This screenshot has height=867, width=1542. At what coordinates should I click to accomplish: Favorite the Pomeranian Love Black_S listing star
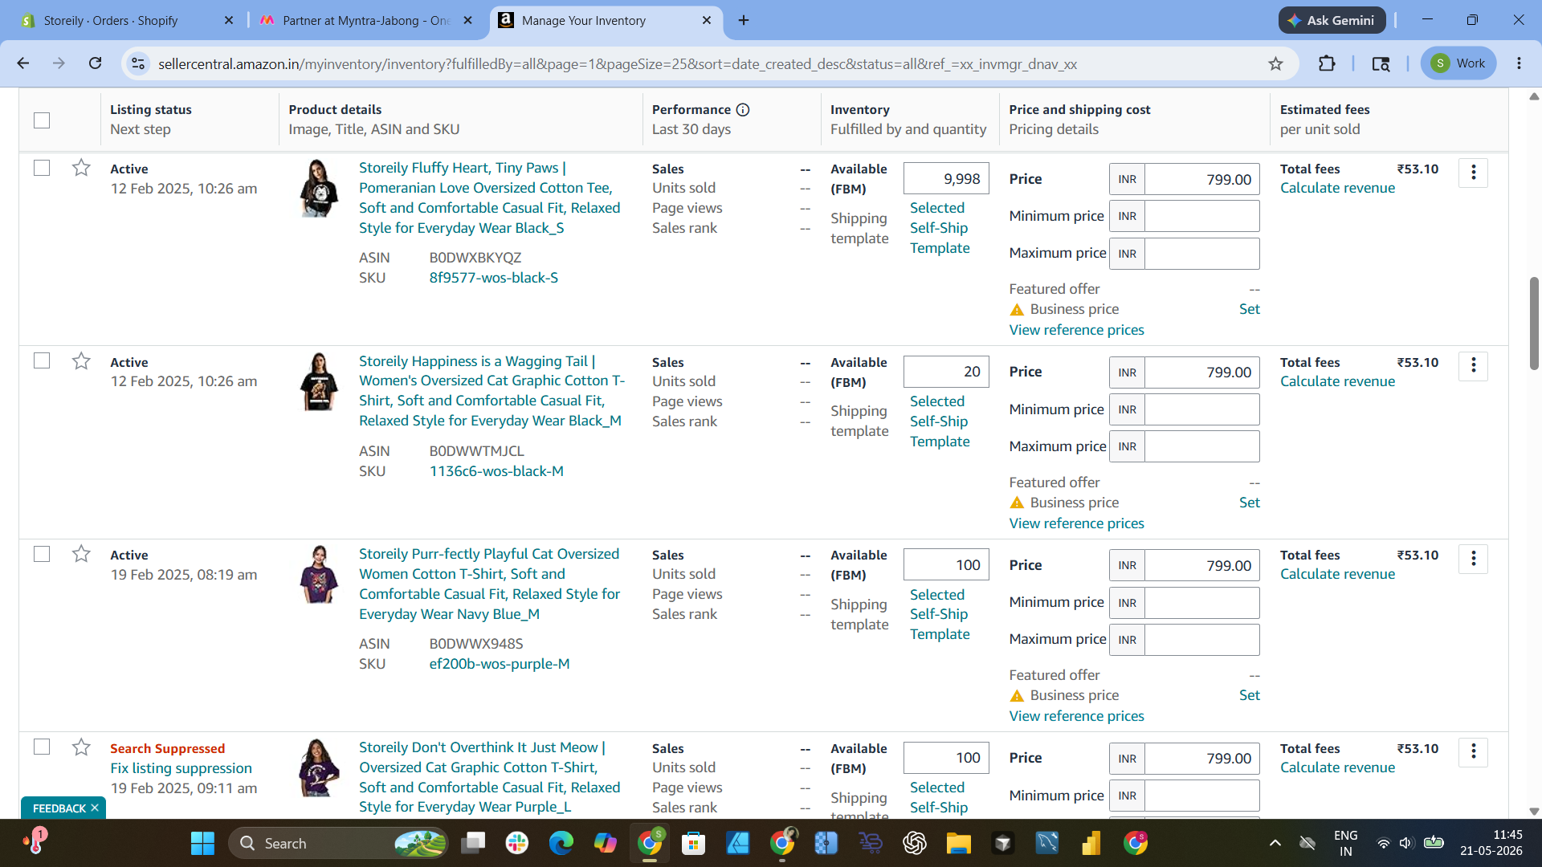81,168
